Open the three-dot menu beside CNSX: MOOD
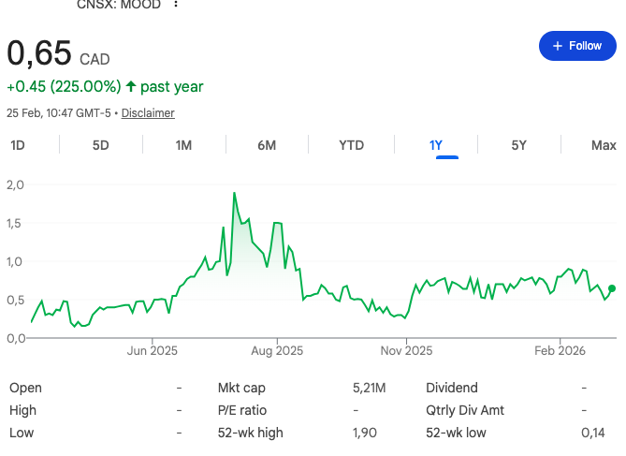 coord(175,5)
